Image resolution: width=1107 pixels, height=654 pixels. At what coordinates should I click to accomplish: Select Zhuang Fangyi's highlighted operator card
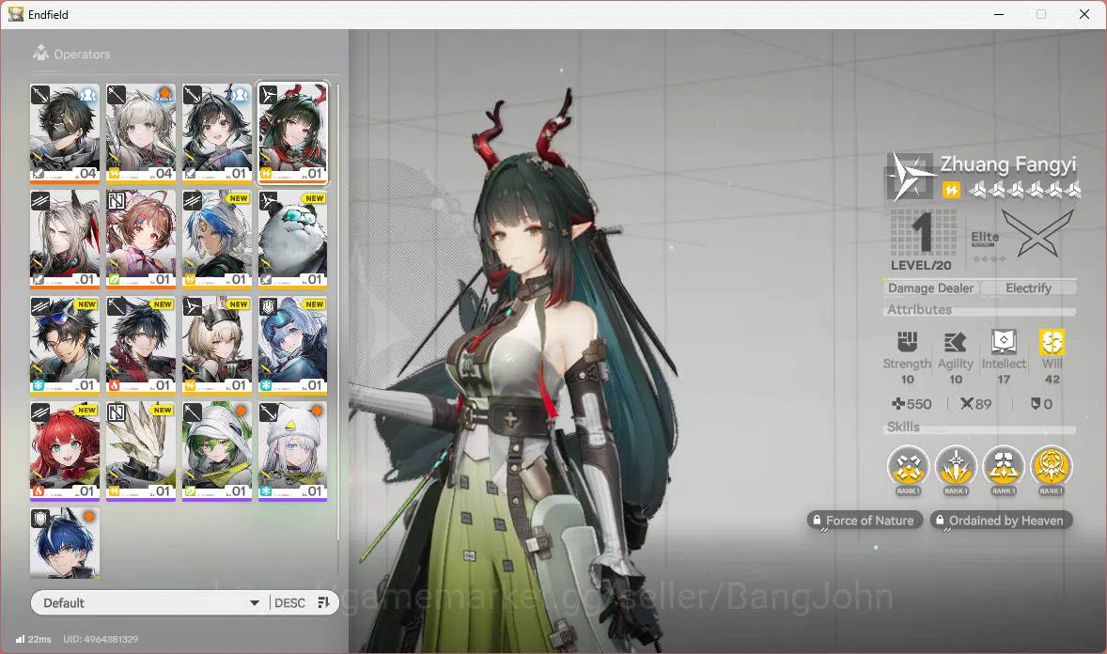coord(292,133)
